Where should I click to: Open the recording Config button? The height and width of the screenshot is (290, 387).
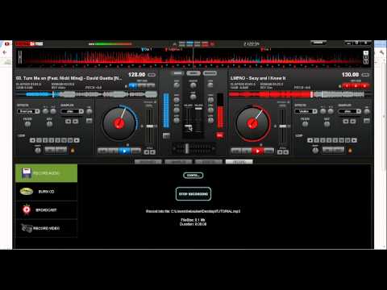[x=193, y=176]
